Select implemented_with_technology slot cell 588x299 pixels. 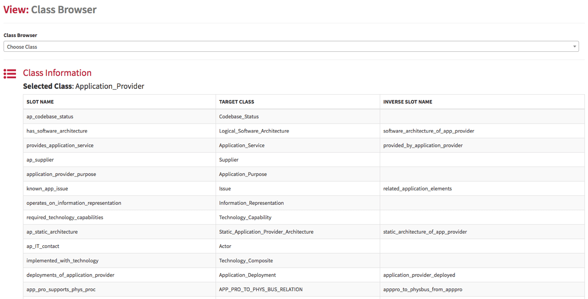point(119,261)
